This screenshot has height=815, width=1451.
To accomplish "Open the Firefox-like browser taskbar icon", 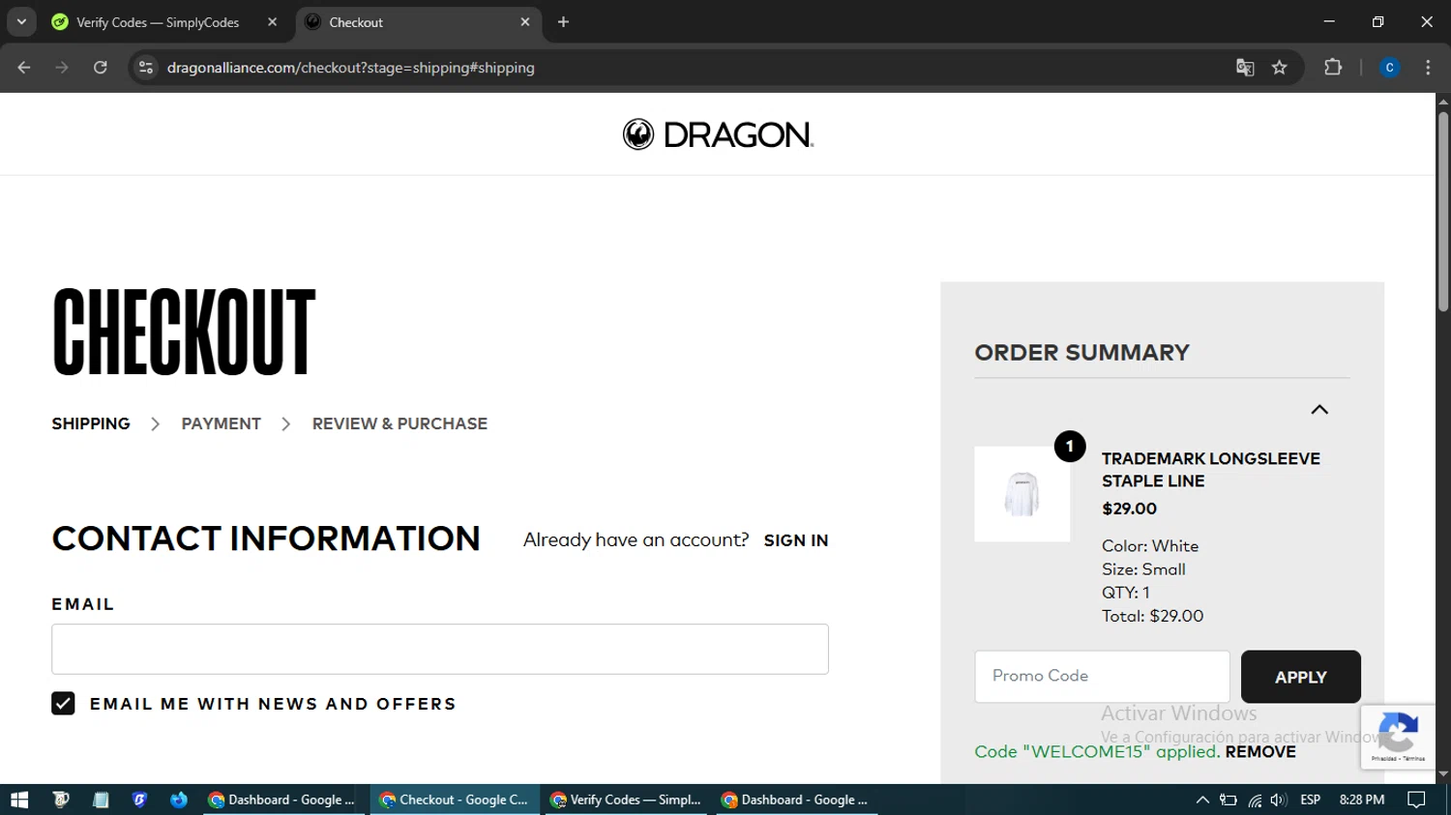I will pos(179,800).
